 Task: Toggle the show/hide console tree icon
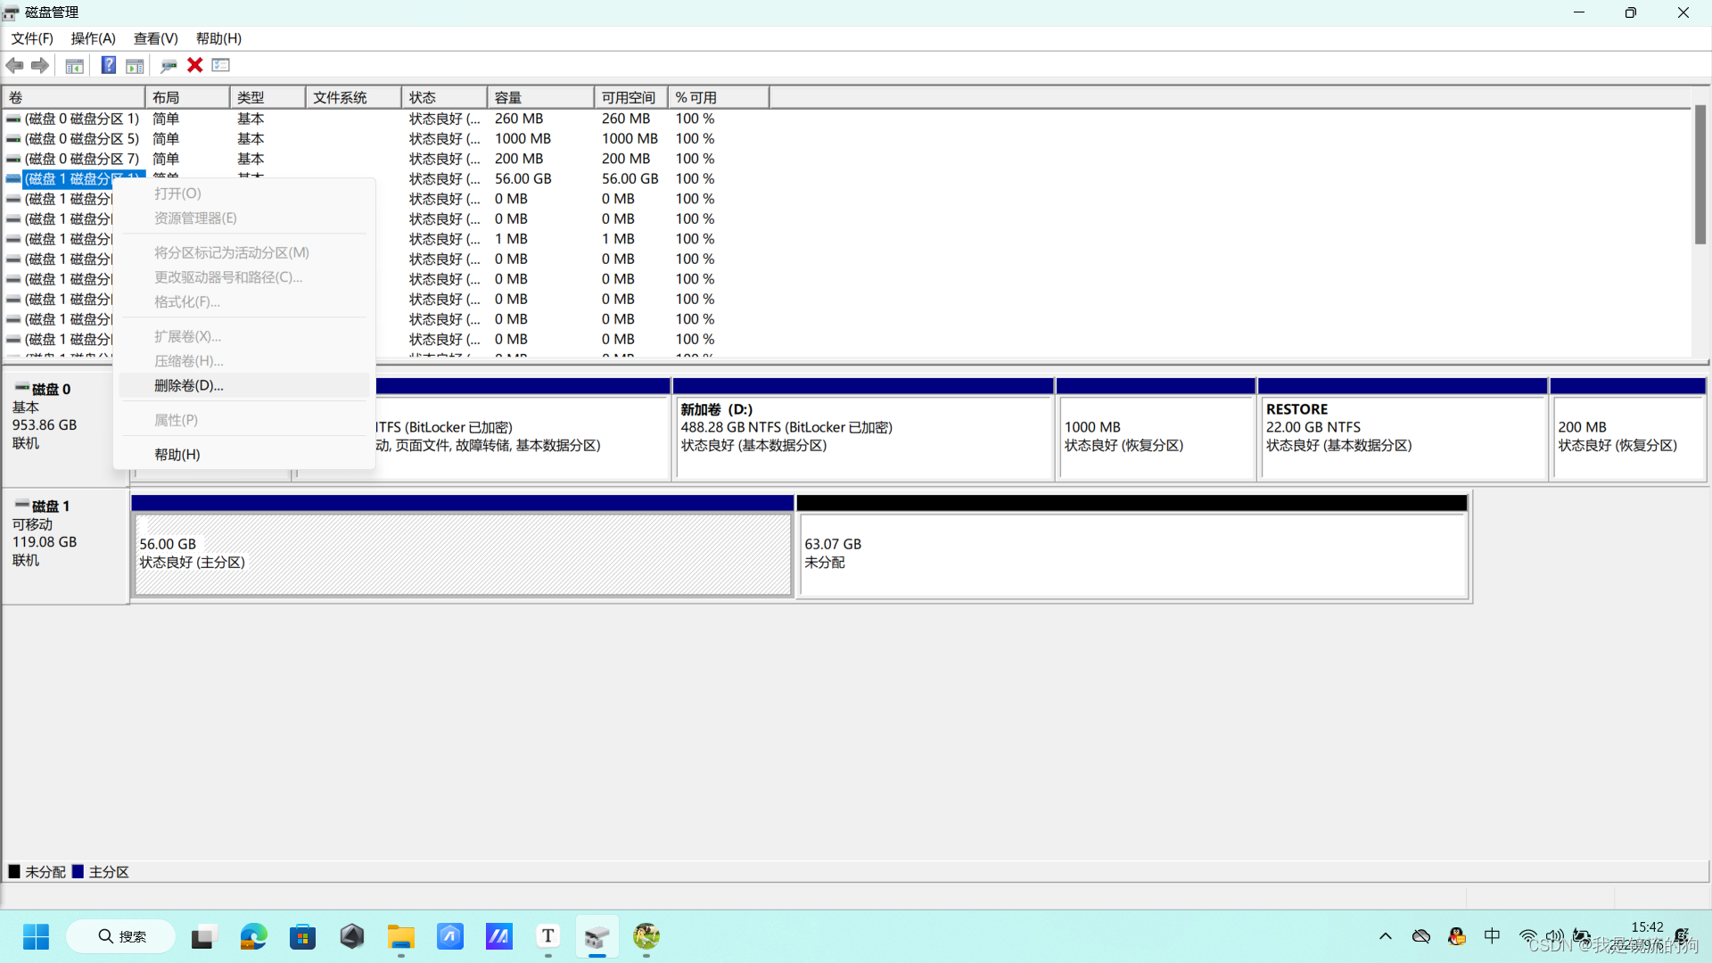pyautogui.click(x=75, y=65)
